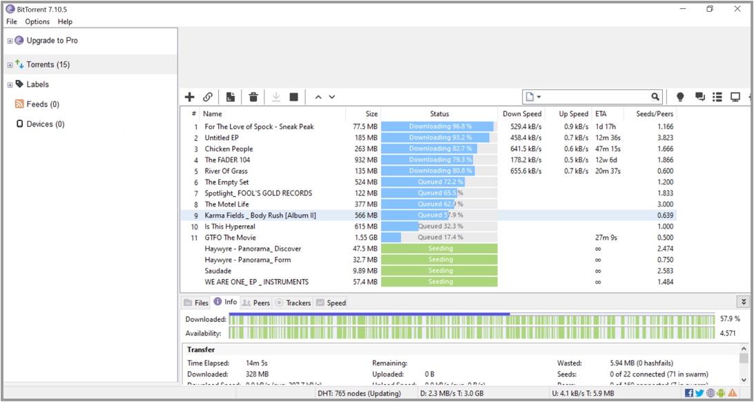Click the Twitter icon in status bar
Viewport: 754px width, 402px height.
699,393
